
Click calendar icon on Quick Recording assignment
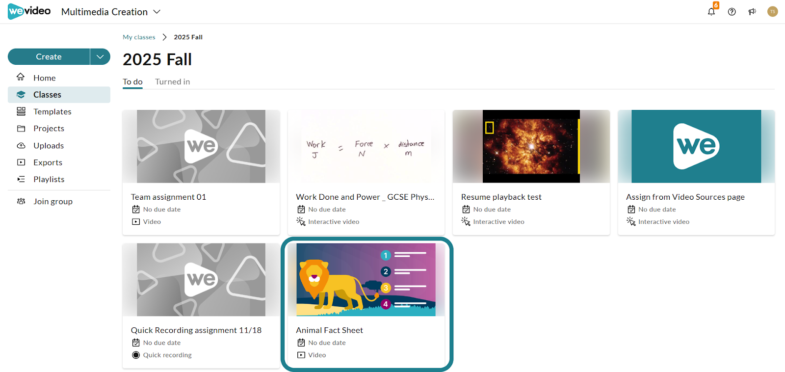[136, 343]
